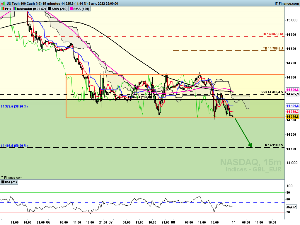Open the SMA (100) indicator settings
The image size is (300, 225).
click(x=79, y=9)
